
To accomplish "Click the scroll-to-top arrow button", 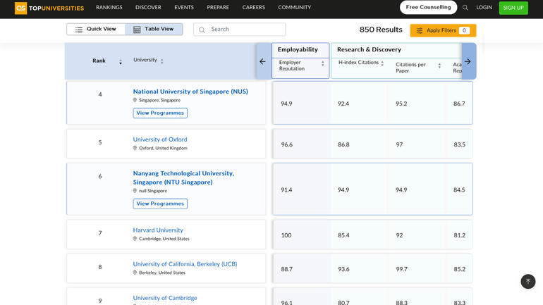I will pyautogui.click(x=528, y=281).
